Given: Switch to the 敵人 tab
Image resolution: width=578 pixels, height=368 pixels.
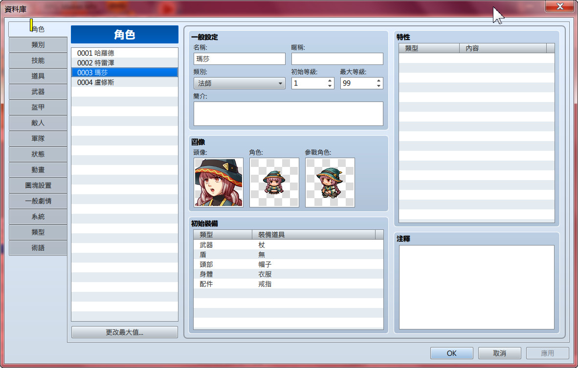Looking at the screenshot, I should tap(38, 123).
